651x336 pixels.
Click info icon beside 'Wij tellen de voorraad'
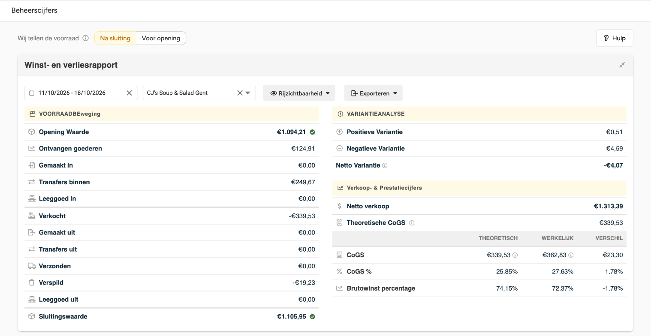pos(85,38)
